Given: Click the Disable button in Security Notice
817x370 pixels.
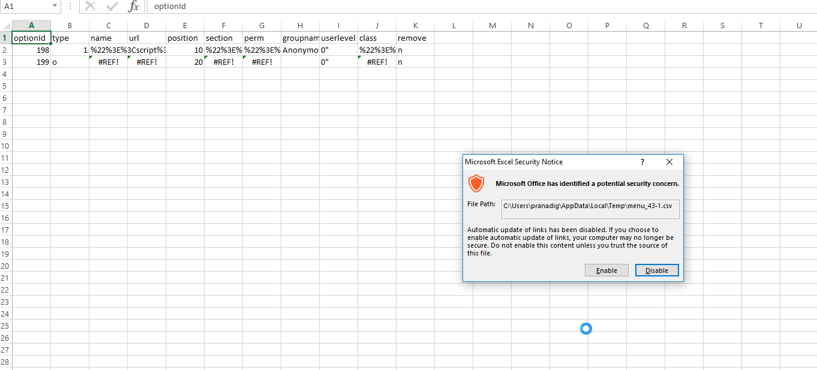Looking at the screenshot, I should pos(657,270).
